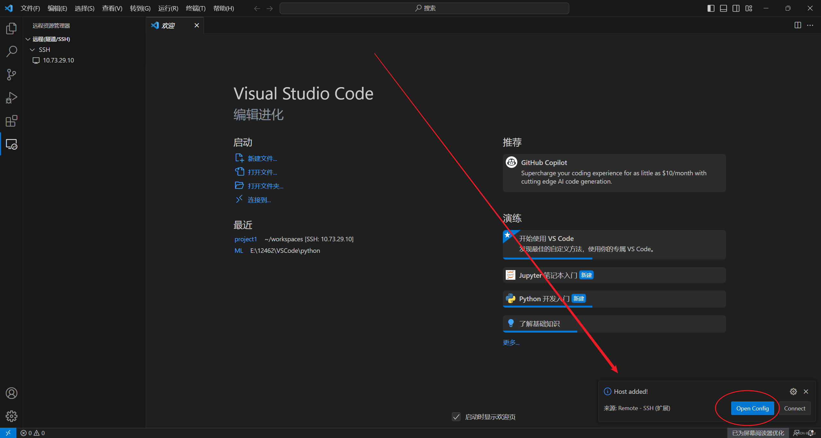Open the GitHub Copilot recommendation card

pos(614,173)
